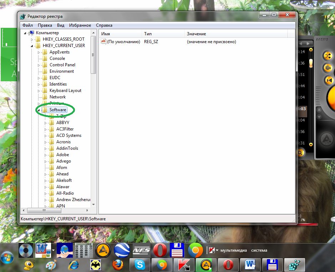Click the Значение column header
The height and width of the screenshot is (272, 335).
click(x=196, y=34)
